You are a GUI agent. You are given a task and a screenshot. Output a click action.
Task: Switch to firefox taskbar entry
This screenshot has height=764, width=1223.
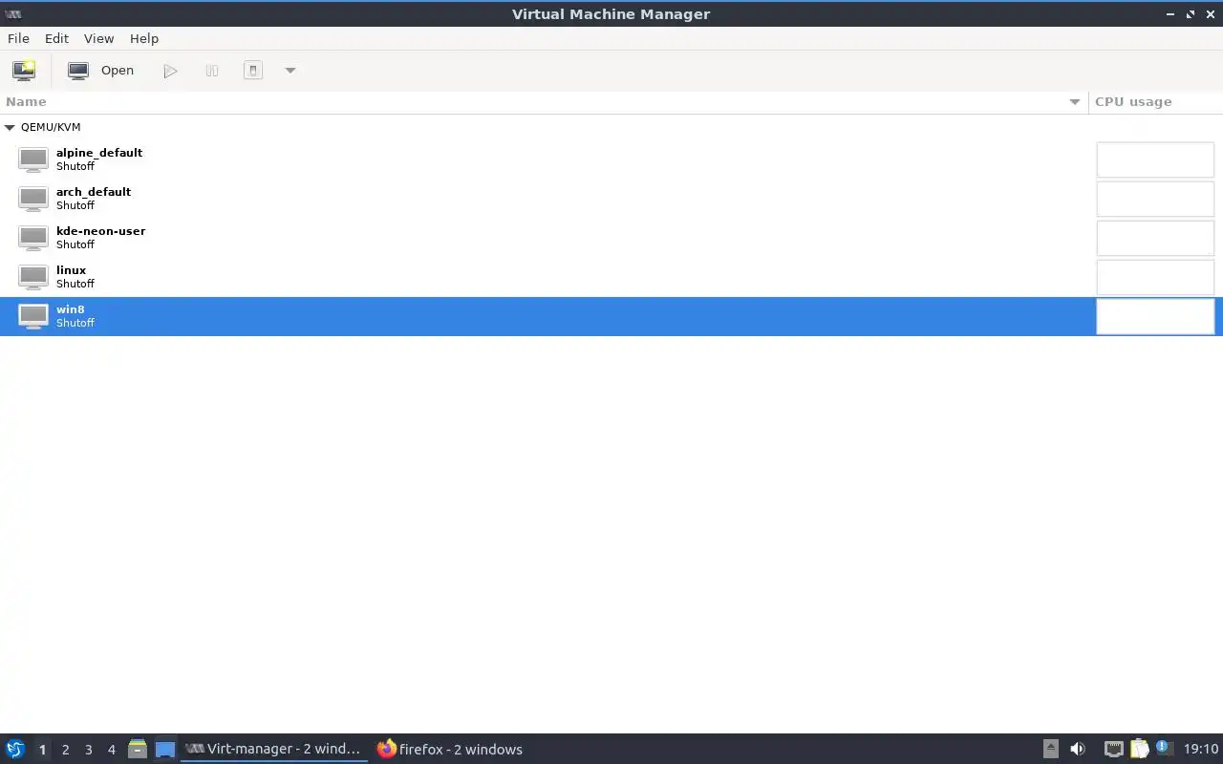(x=450, y=750)
